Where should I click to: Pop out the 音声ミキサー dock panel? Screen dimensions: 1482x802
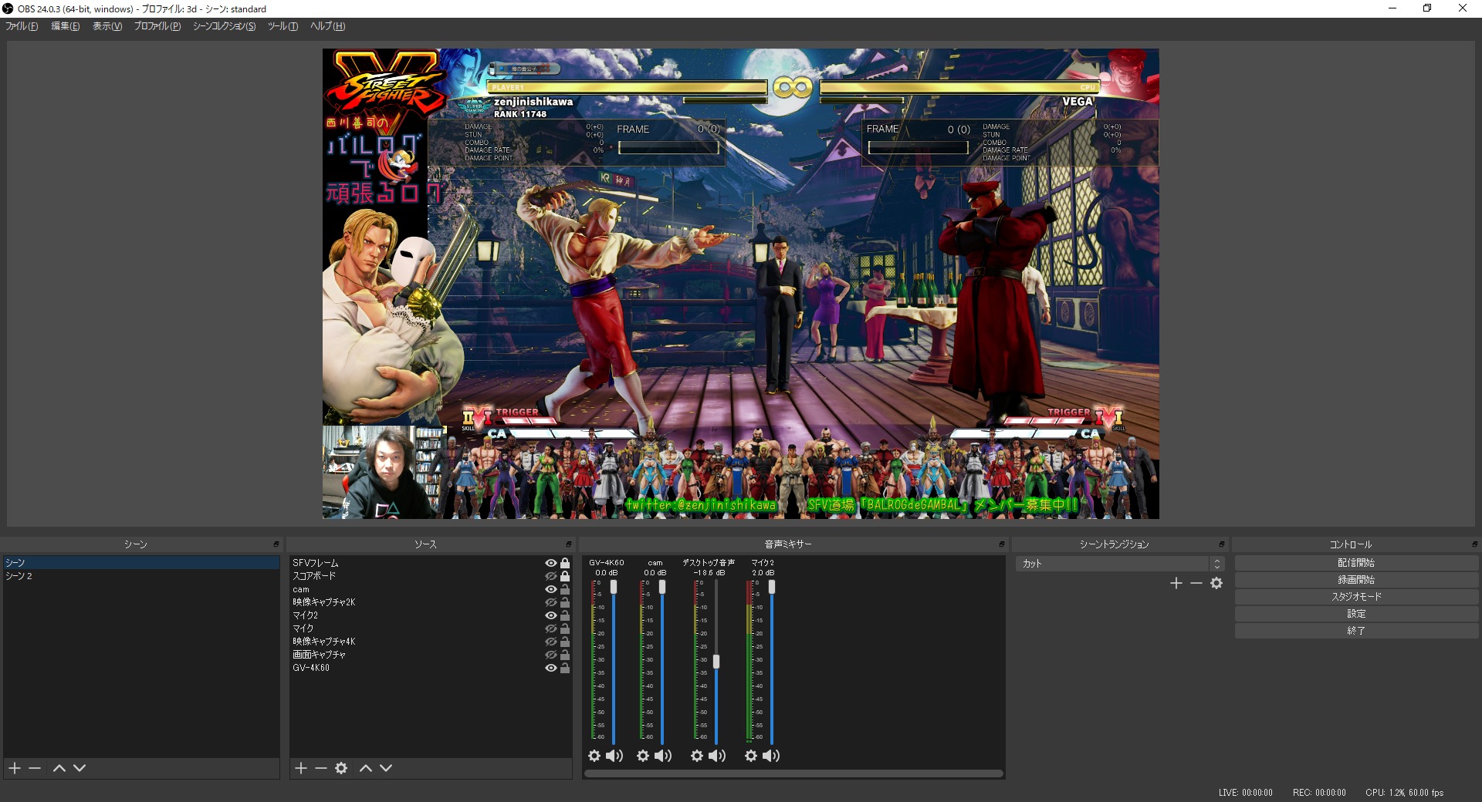(1001, 544)
